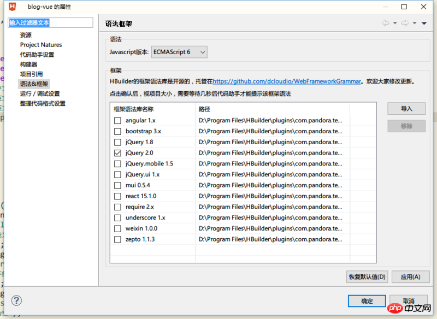437x319 pixels.
Task: Select 项目引用 in the tree
Action: point(31,74)
